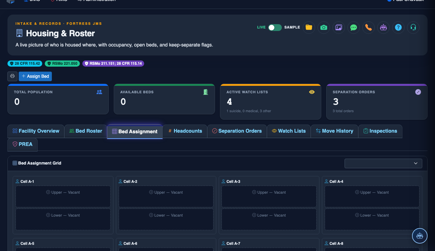The width and height of the screenshot is (435, 251).
Task: Click the Cell A-6 header label
Action: click(130, 244)
